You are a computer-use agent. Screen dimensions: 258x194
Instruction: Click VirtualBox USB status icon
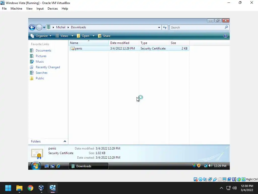point(215,179)
